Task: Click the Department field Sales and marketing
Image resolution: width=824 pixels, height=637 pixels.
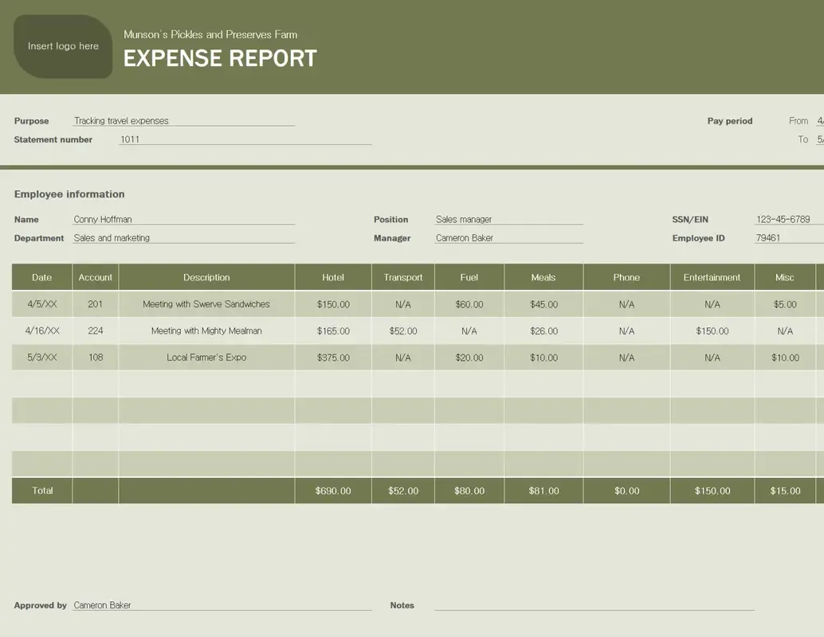Action: click(x=183, y=238)
